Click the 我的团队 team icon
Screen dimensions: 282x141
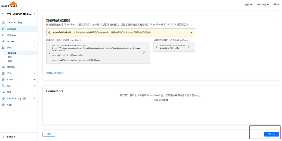click(x=3, y=67)
